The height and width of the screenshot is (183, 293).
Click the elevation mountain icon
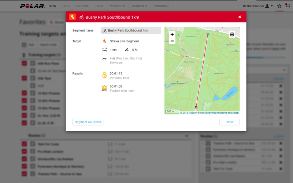click(104, 58)
